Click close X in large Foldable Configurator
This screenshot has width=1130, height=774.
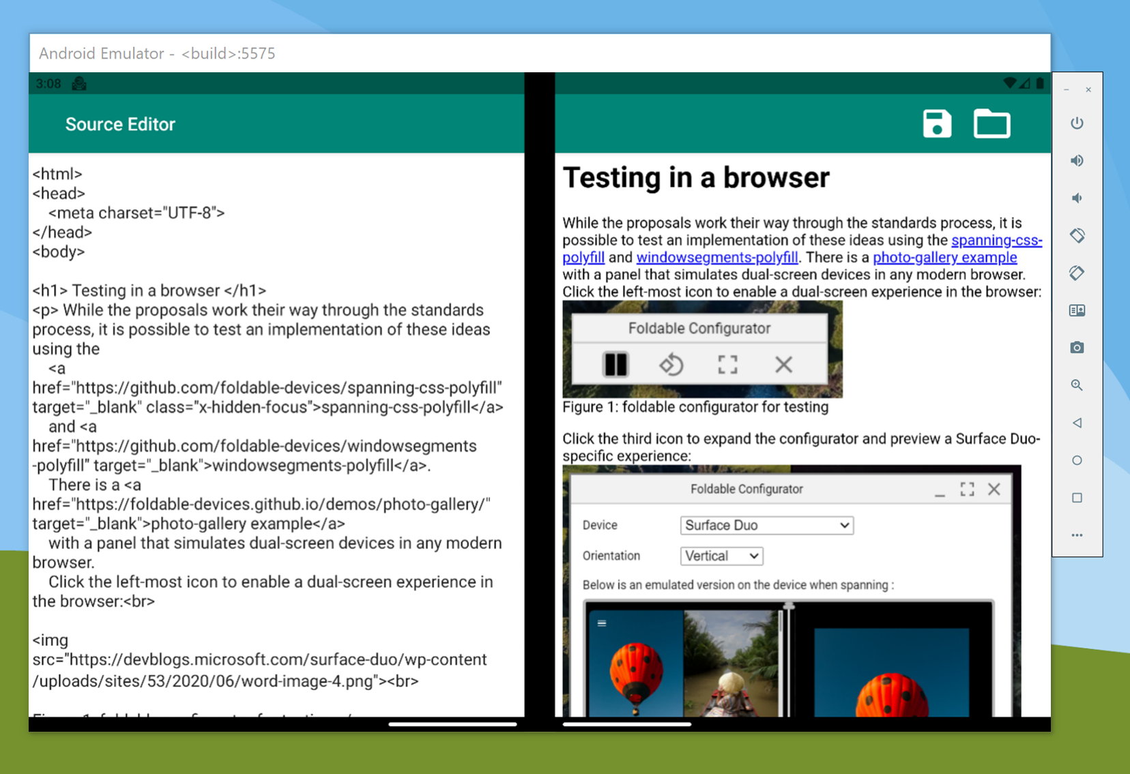(994, 489)
